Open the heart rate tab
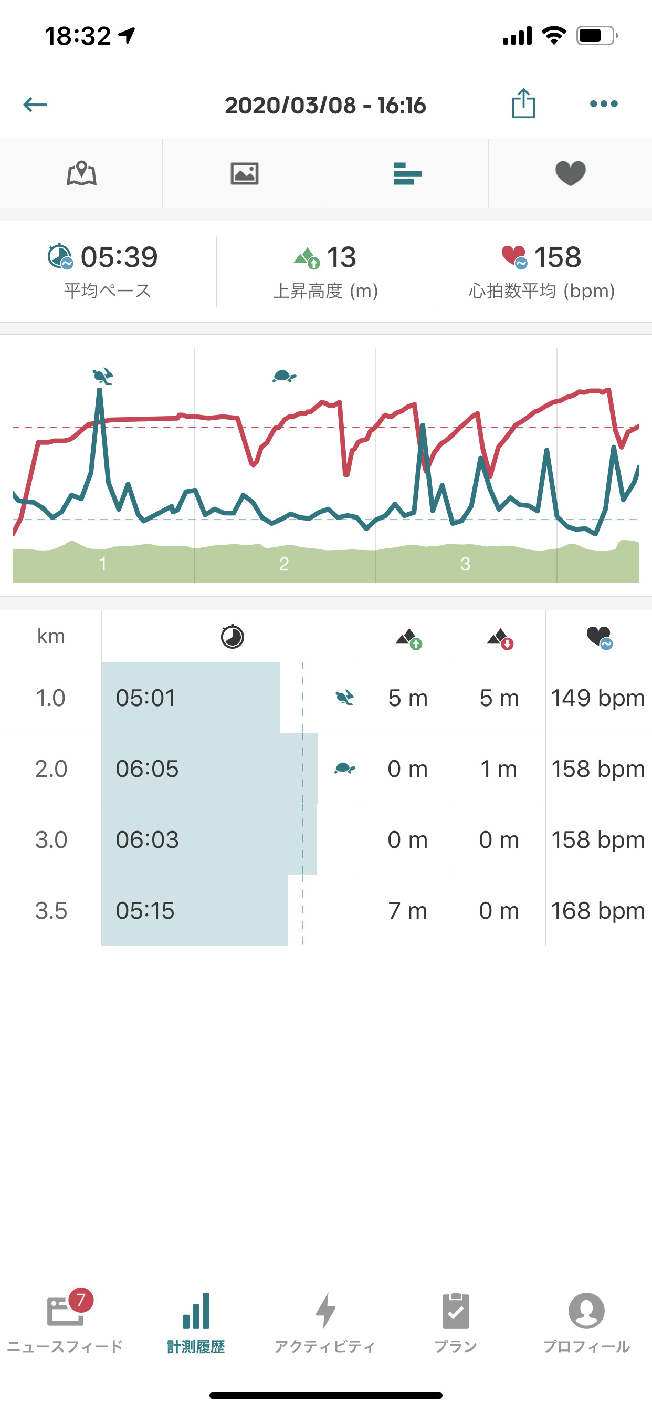652x1412 pixels. pos(570,174)
